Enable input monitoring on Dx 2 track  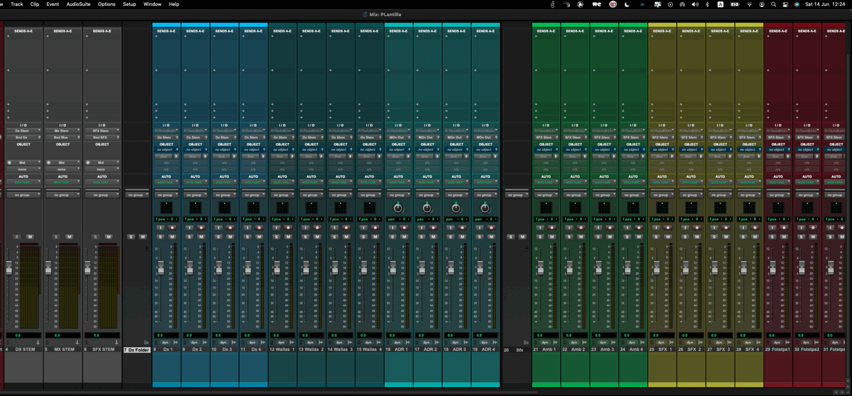coord(189,227)
